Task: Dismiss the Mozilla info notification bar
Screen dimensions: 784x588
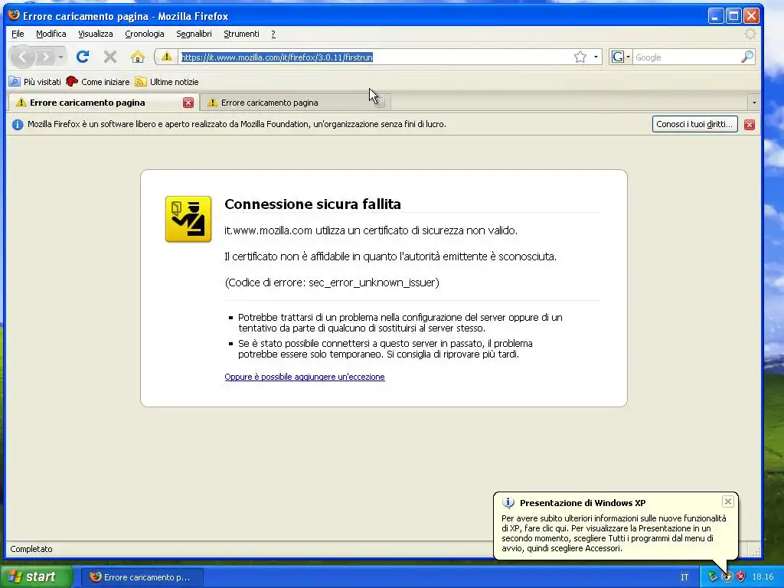Action: [749, 125]
